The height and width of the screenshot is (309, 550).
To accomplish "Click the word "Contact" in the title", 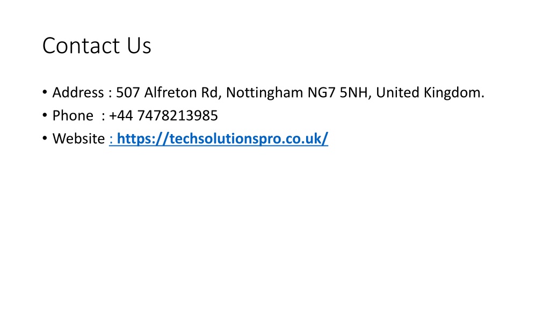I will coord(81,46).
